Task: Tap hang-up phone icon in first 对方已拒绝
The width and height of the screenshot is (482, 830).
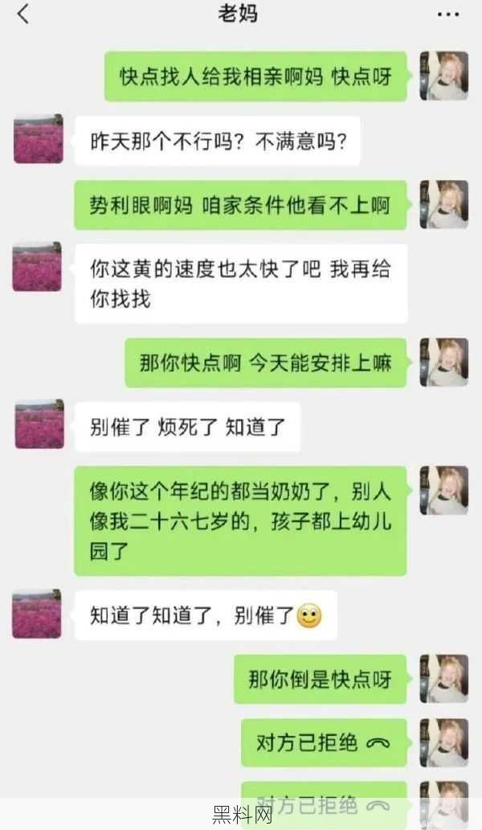Action: pyautogui.click(x=378, y=744)
